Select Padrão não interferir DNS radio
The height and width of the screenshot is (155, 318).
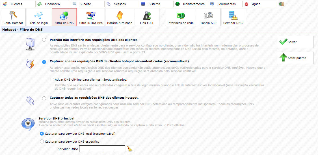(x=44, y=40)
